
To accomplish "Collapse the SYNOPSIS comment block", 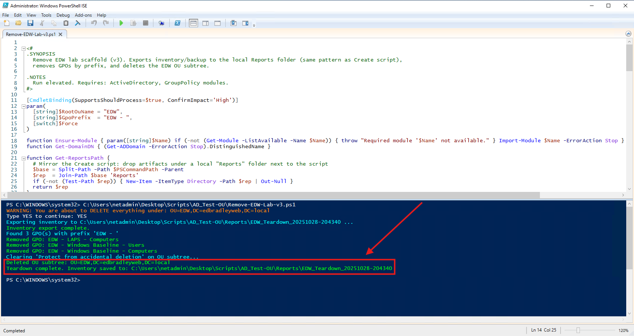I will click(23, 48).
